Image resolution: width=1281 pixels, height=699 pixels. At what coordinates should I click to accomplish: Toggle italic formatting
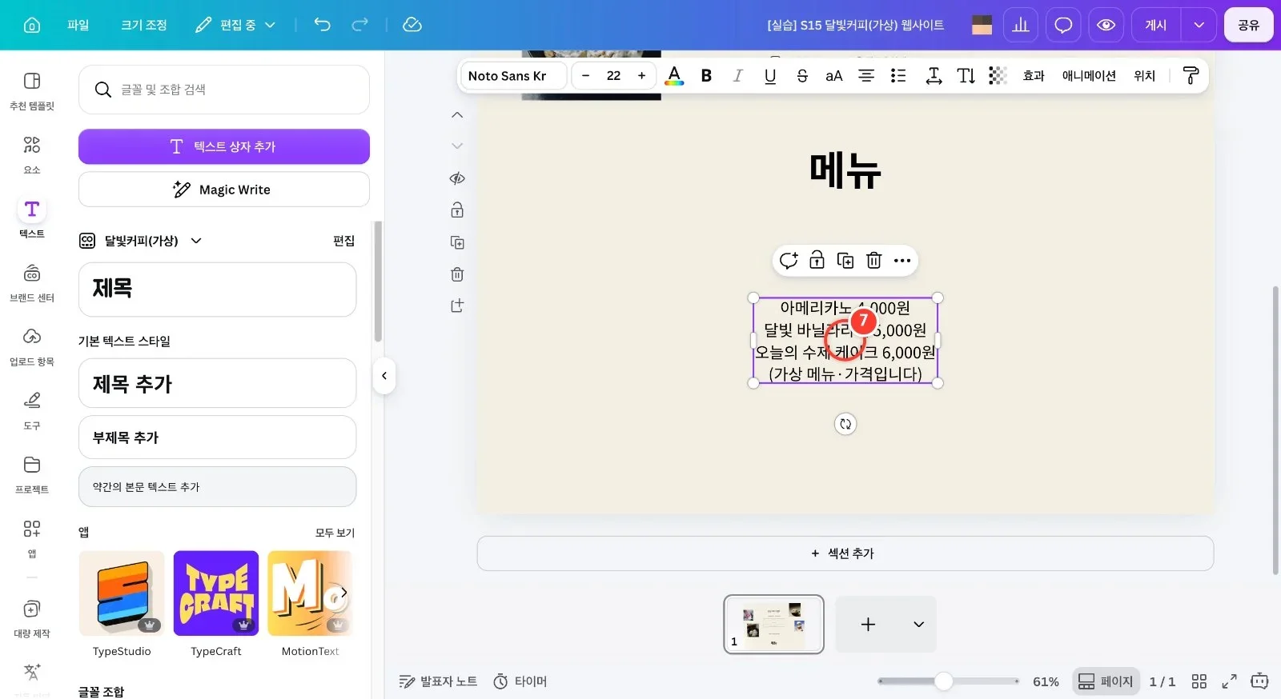click(738, 76)
